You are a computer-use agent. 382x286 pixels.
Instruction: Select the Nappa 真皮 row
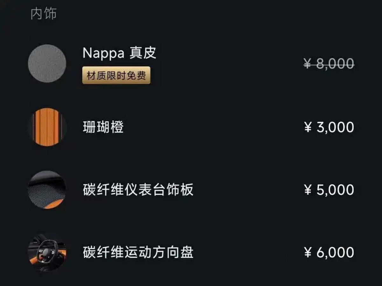pos(191,63)
